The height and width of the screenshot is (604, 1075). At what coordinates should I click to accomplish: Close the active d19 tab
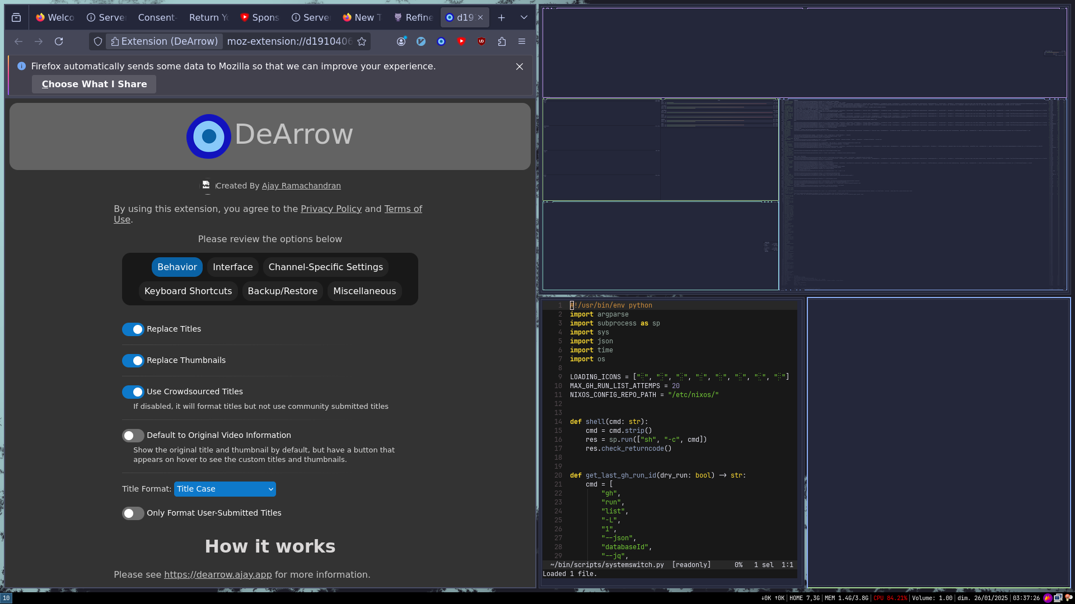[x=480, y=17]
